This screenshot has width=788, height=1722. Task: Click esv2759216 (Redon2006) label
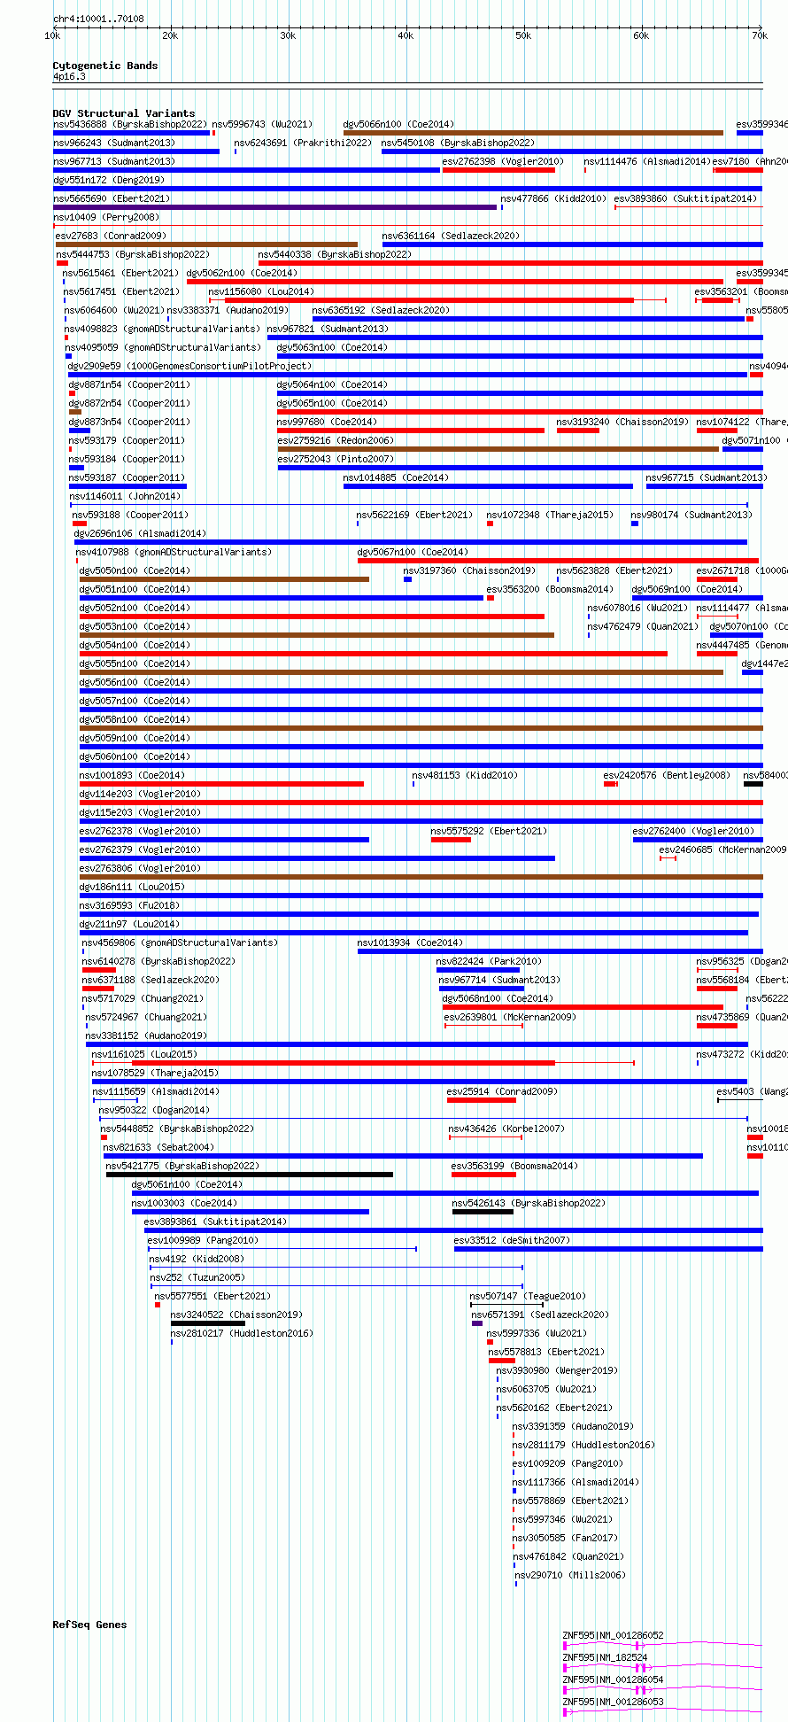coord(336,440)
